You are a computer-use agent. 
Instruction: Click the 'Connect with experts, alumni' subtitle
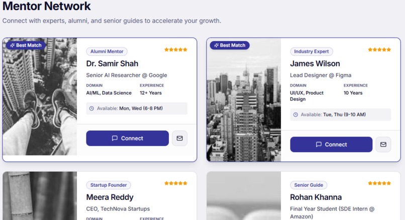pos(112,21)
